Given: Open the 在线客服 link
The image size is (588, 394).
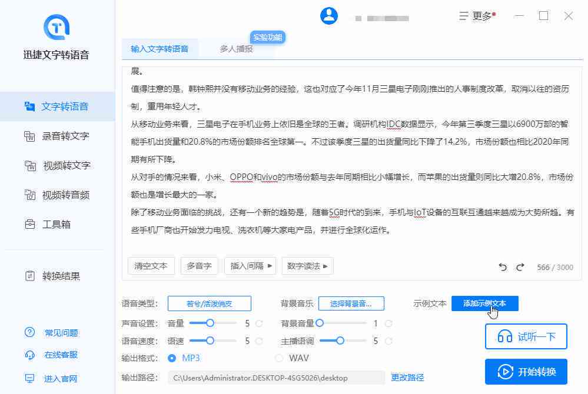Looking at the screenshot, I should [52, 355].
